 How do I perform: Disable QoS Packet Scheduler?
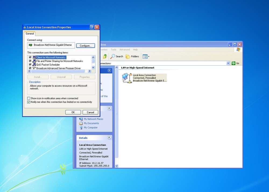tap(30, 65)
